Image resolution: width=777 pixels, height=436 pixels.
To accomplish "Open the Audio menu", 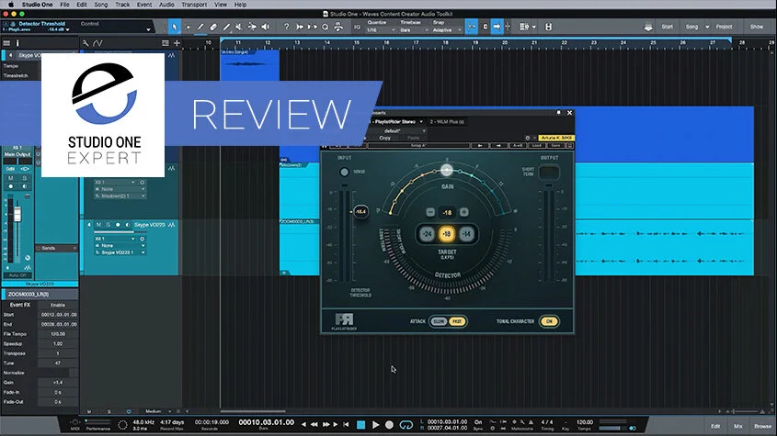I will click(x=166, y=5).
